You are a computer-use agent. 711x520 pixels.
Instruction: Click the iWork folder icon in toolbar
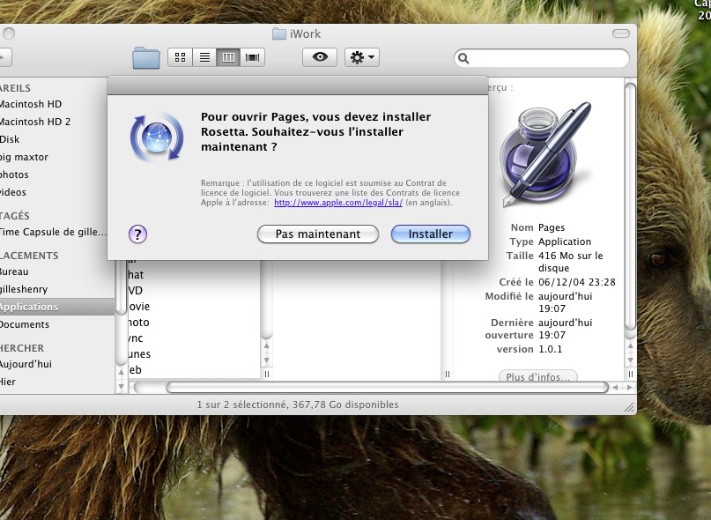click(146, 58)
